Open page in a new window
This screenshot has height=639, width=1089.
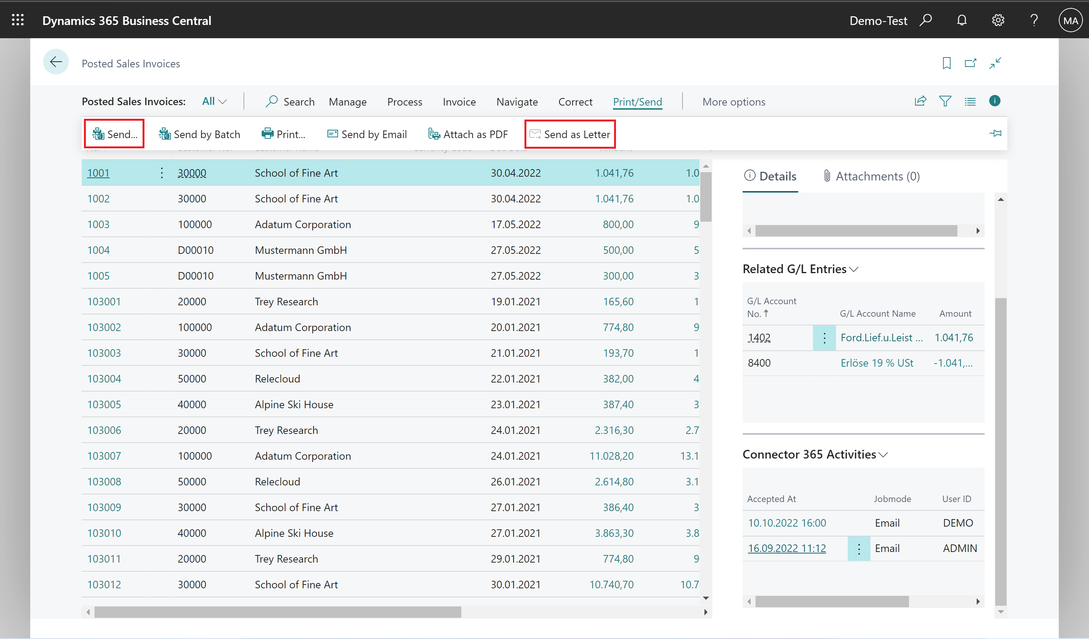tap(971, 63)
